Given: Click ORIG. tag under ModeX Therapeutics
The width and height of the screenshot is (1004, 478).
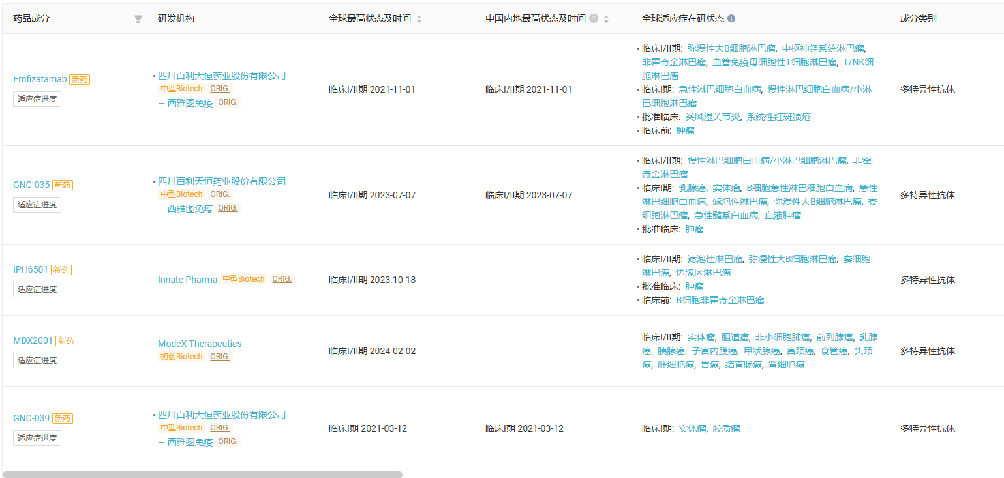Looking at the screenshot, I should pyautogui.click(x=220, y=357).
